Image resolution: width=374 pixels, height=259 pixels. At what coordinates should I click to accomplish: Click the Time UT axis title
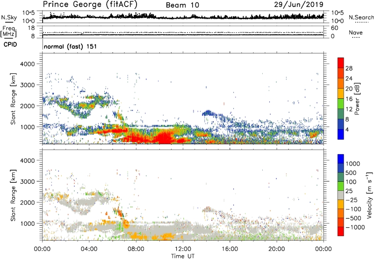click(x=183, y=256)
